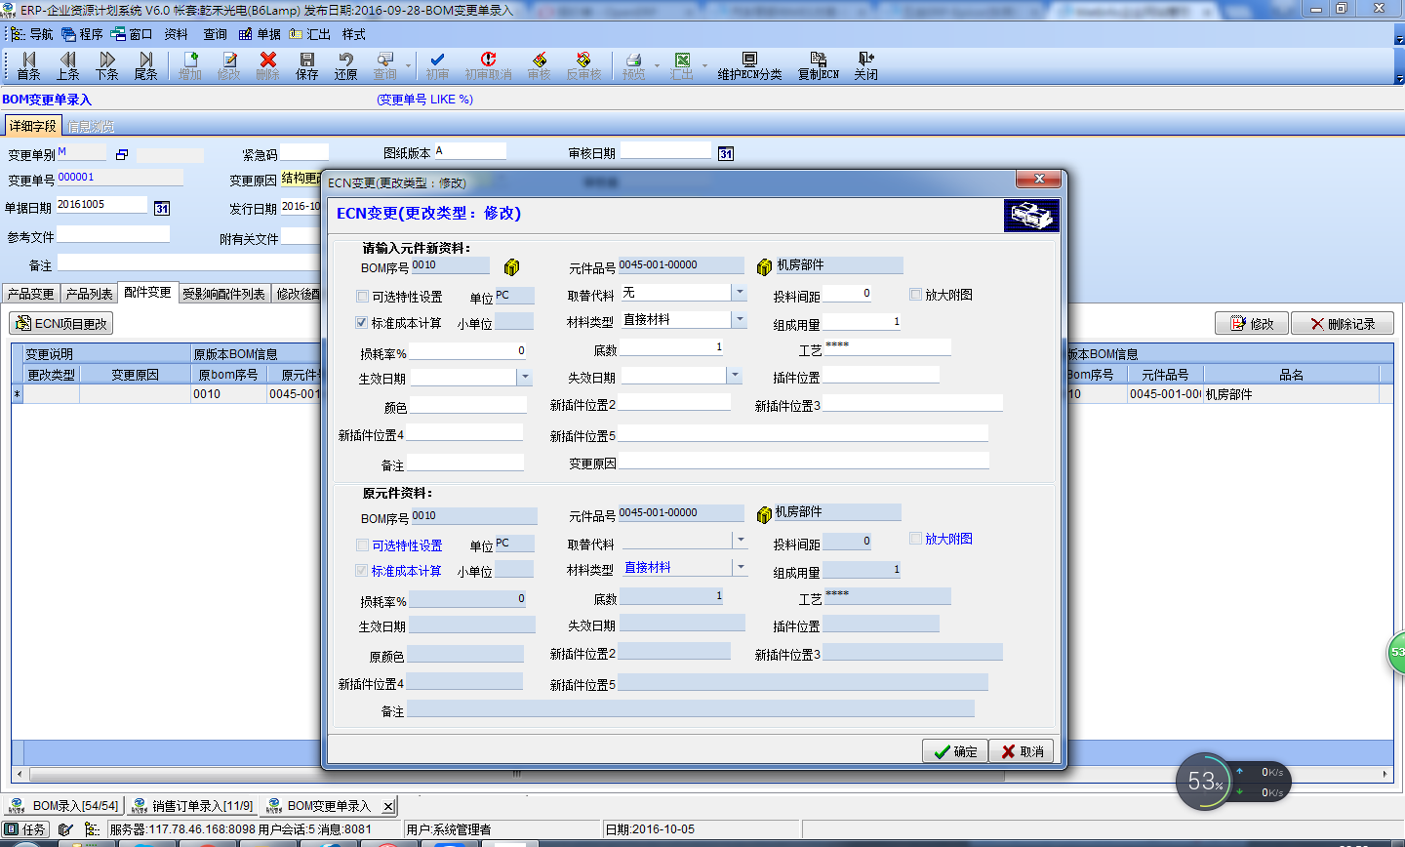Click the 保存 save toolbar icon
The height and width of the screenshot is (847, 1405).
(307, 66)
